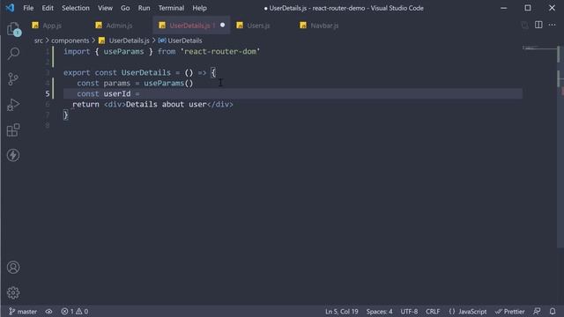Open the Help menu

pos(199,8)
